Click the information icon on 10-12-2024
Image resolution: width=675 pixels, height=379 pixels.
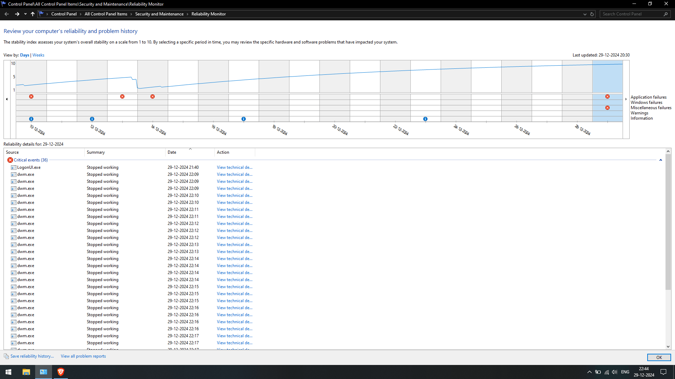pos(31,119)
